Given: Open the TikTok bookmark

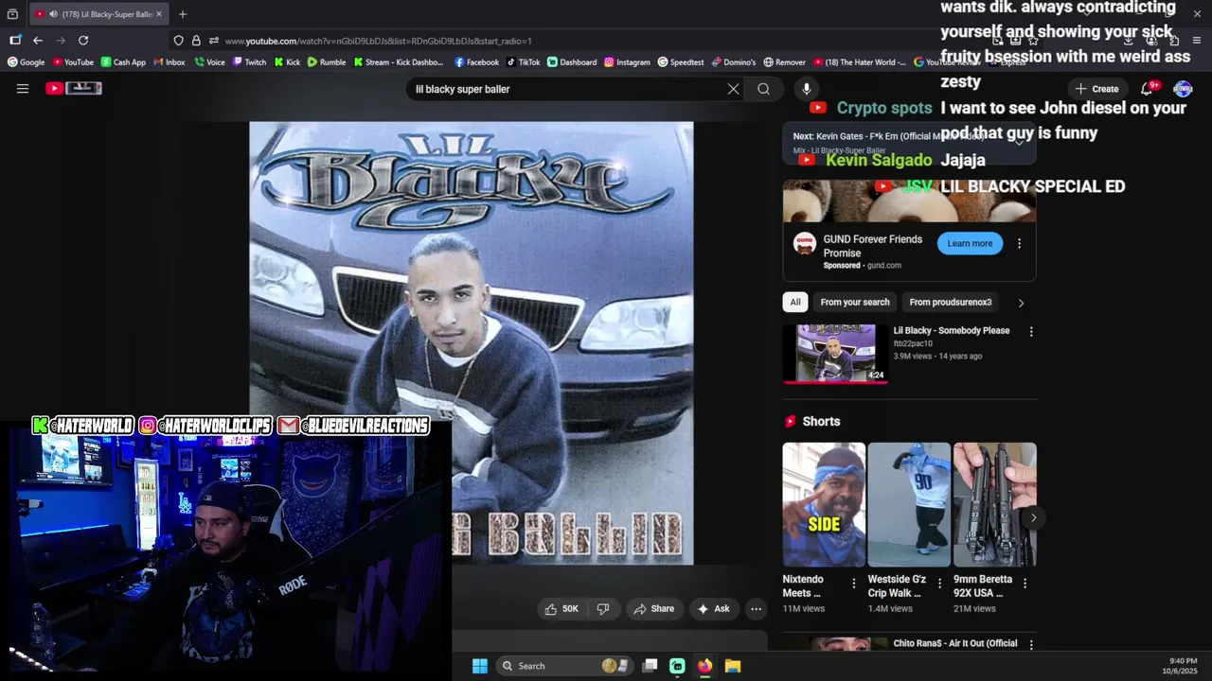Looking at the screenshot, I should coord(524,62).
